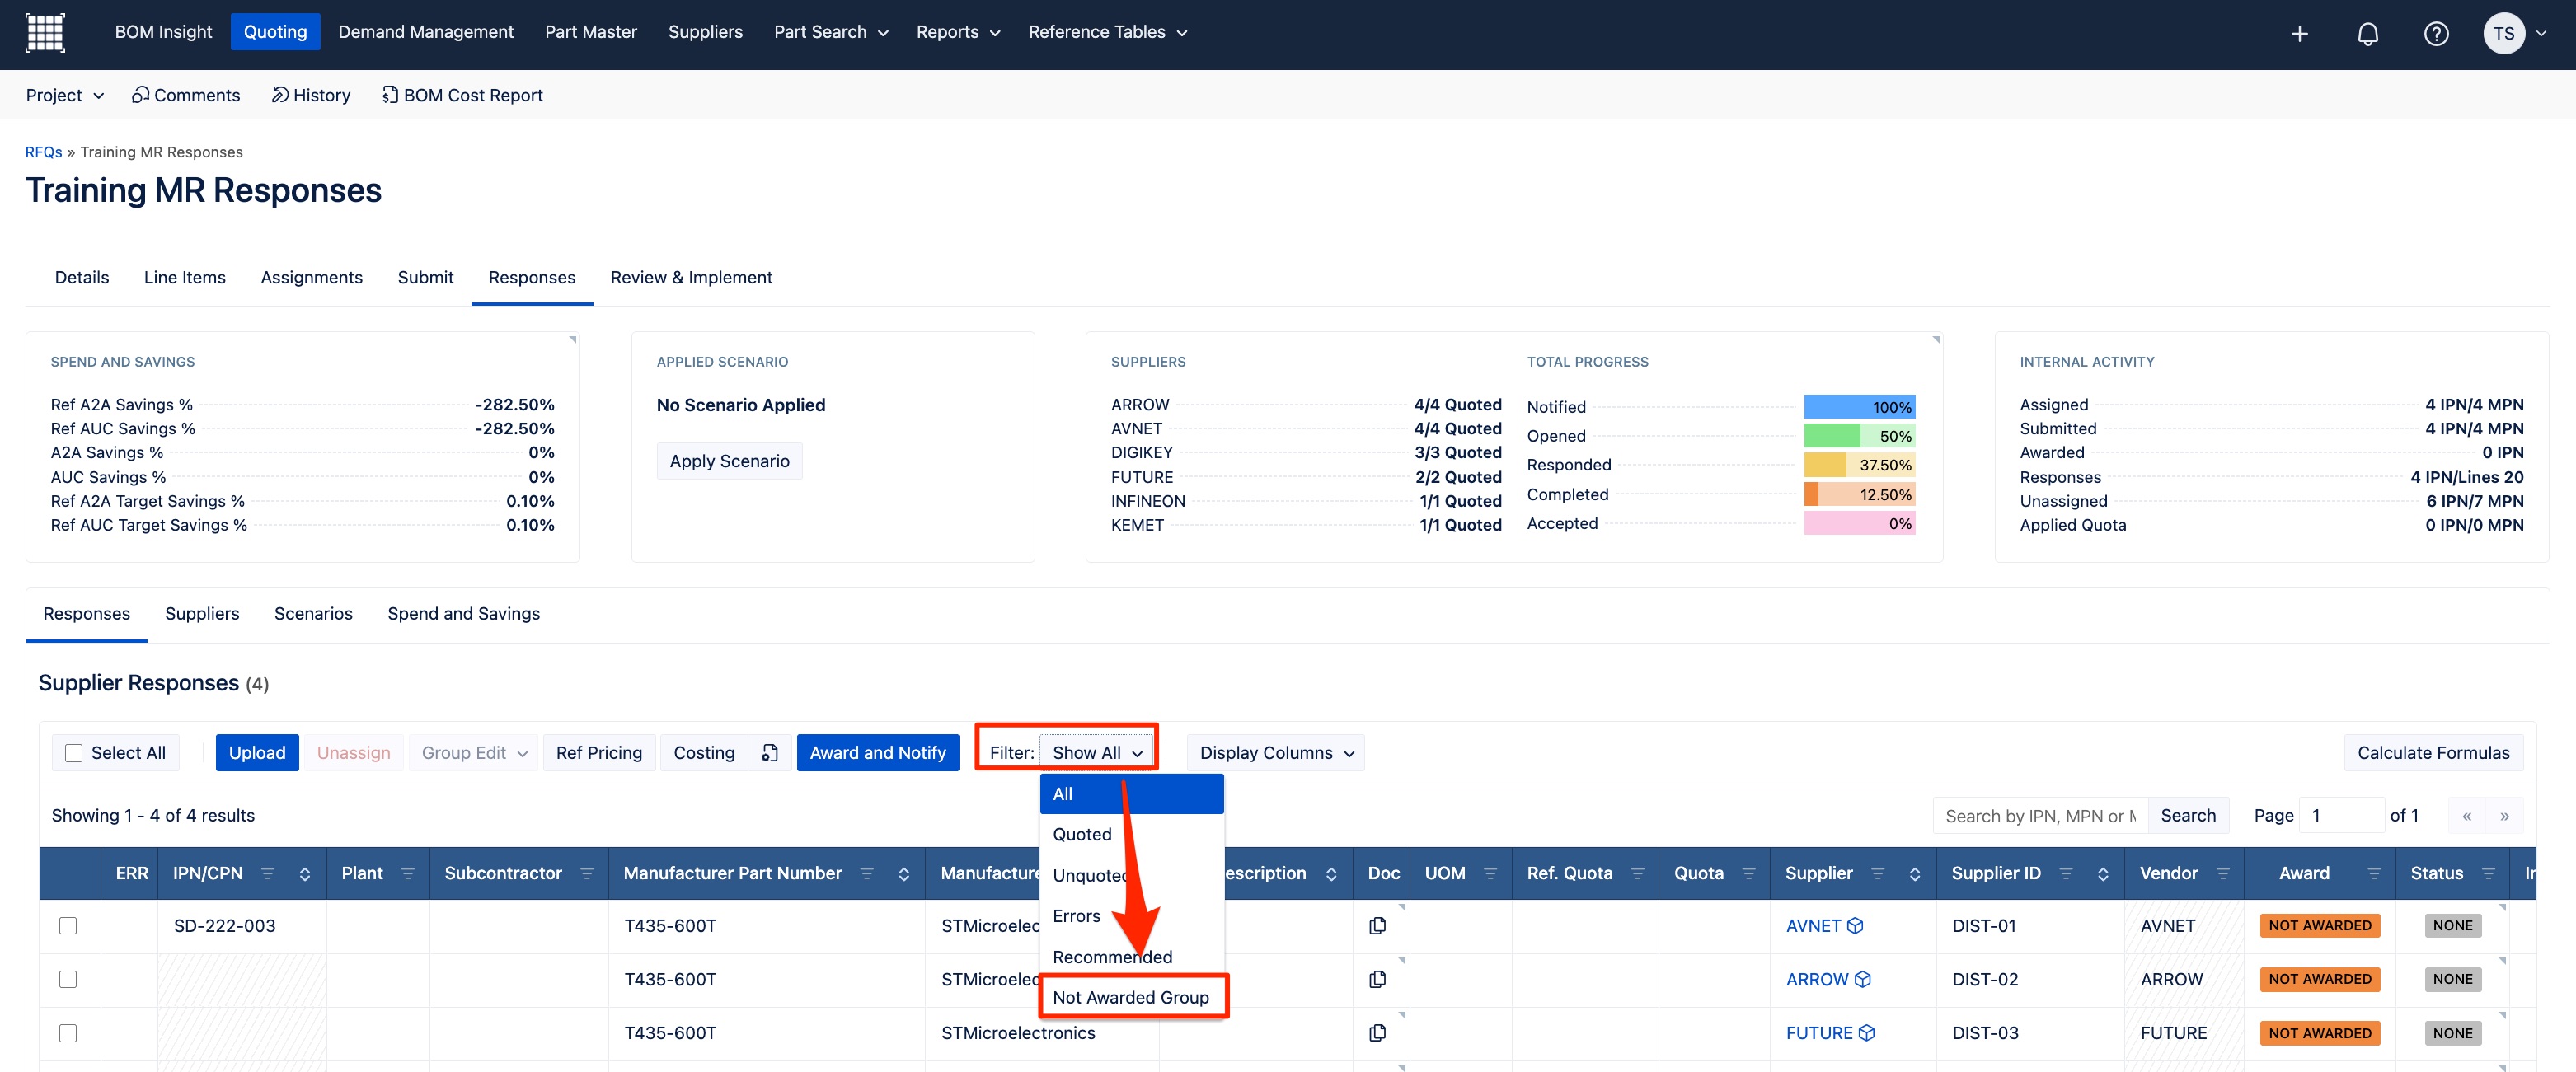Expand the Part Search menu
2576x1072 pixels.
click(831, 32)
